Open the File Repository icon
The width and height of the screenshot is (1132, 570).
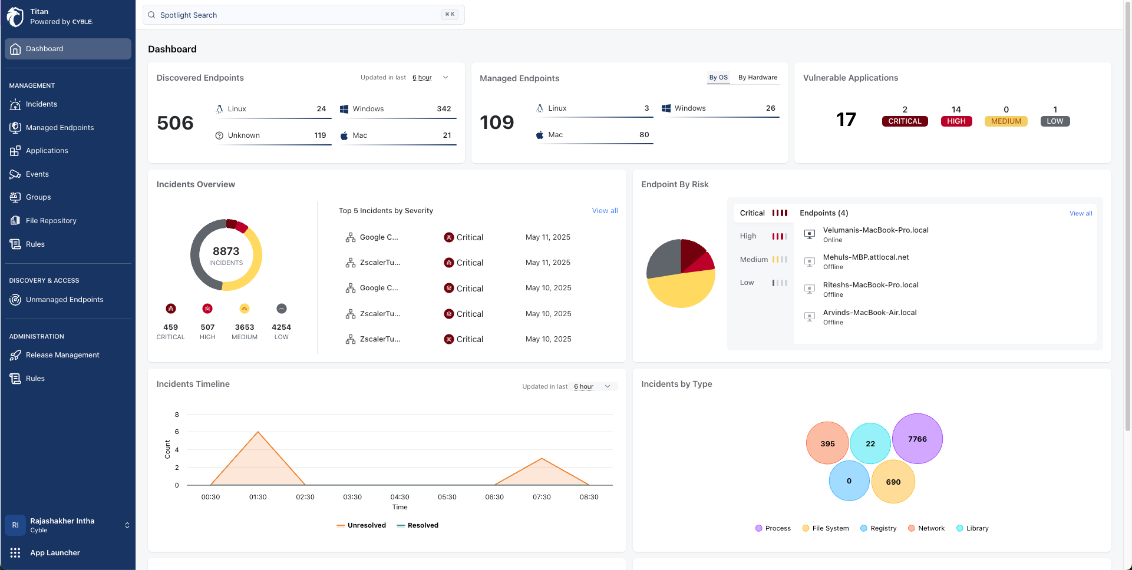[x=15, y=221]
